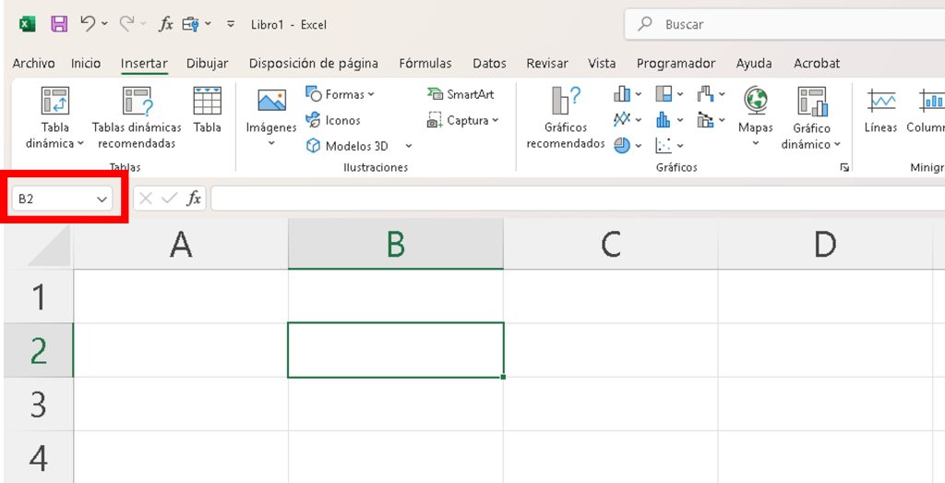
Task: Open the Archivo menu
Action: click(x=33, y=64)
